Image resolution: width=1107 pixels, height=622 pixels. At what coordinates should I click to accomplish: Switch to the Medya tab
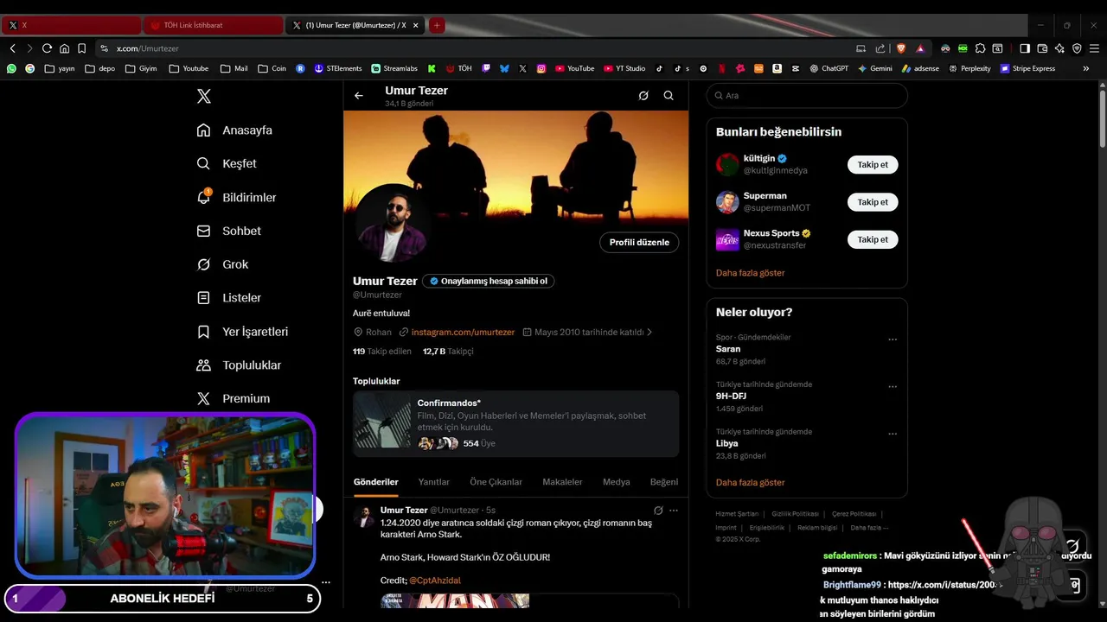coord(616,482)
